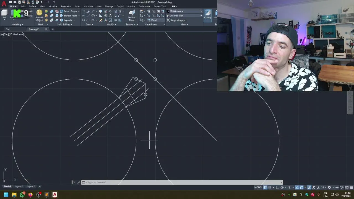Viewport: 354px width, 199px height.
Task: Toggle object snap tracking
Action: point(297,187)
